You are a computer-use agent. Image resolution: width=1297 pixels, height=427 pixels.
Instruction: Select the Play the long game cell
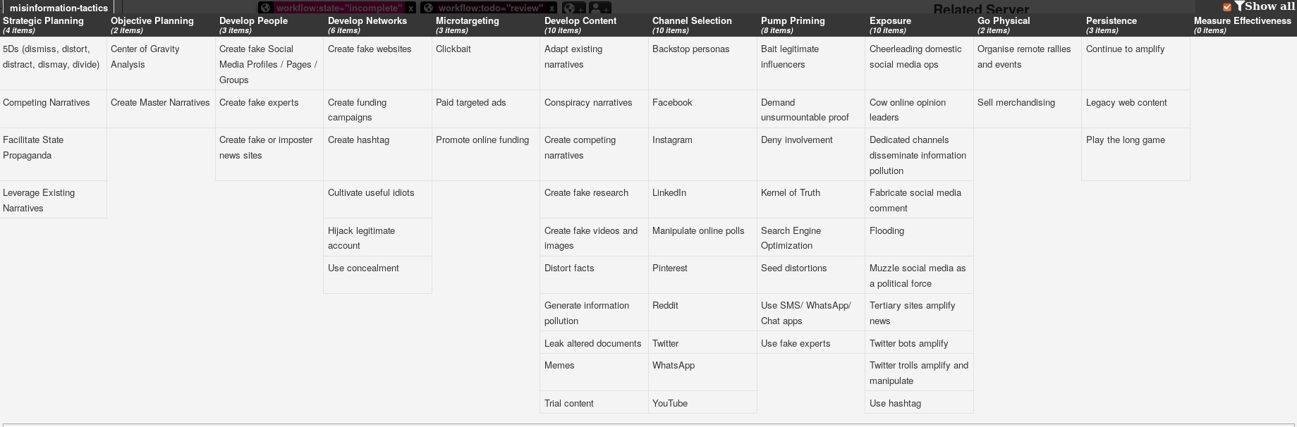(1125, 140)
